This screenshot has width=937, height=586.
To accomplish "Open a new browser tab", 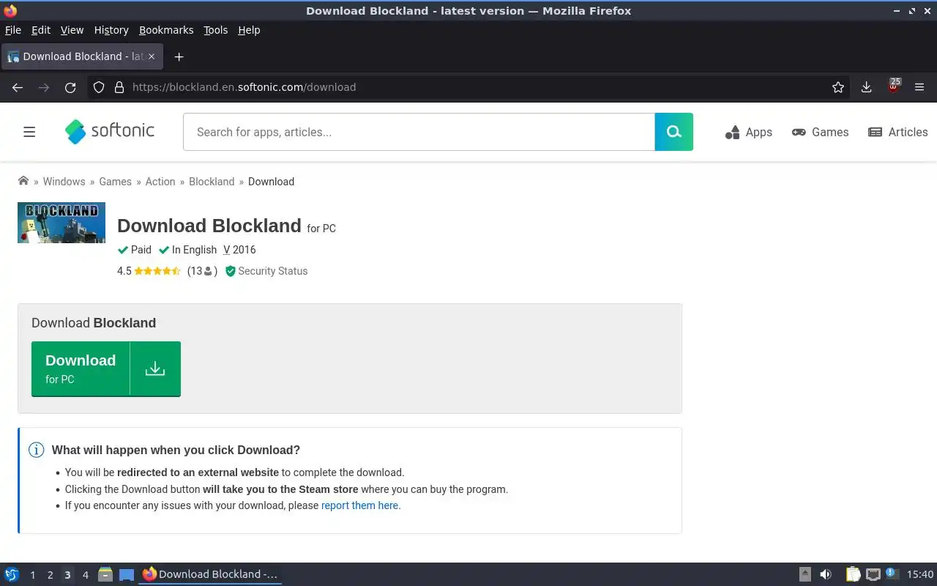I will [179, 56].
